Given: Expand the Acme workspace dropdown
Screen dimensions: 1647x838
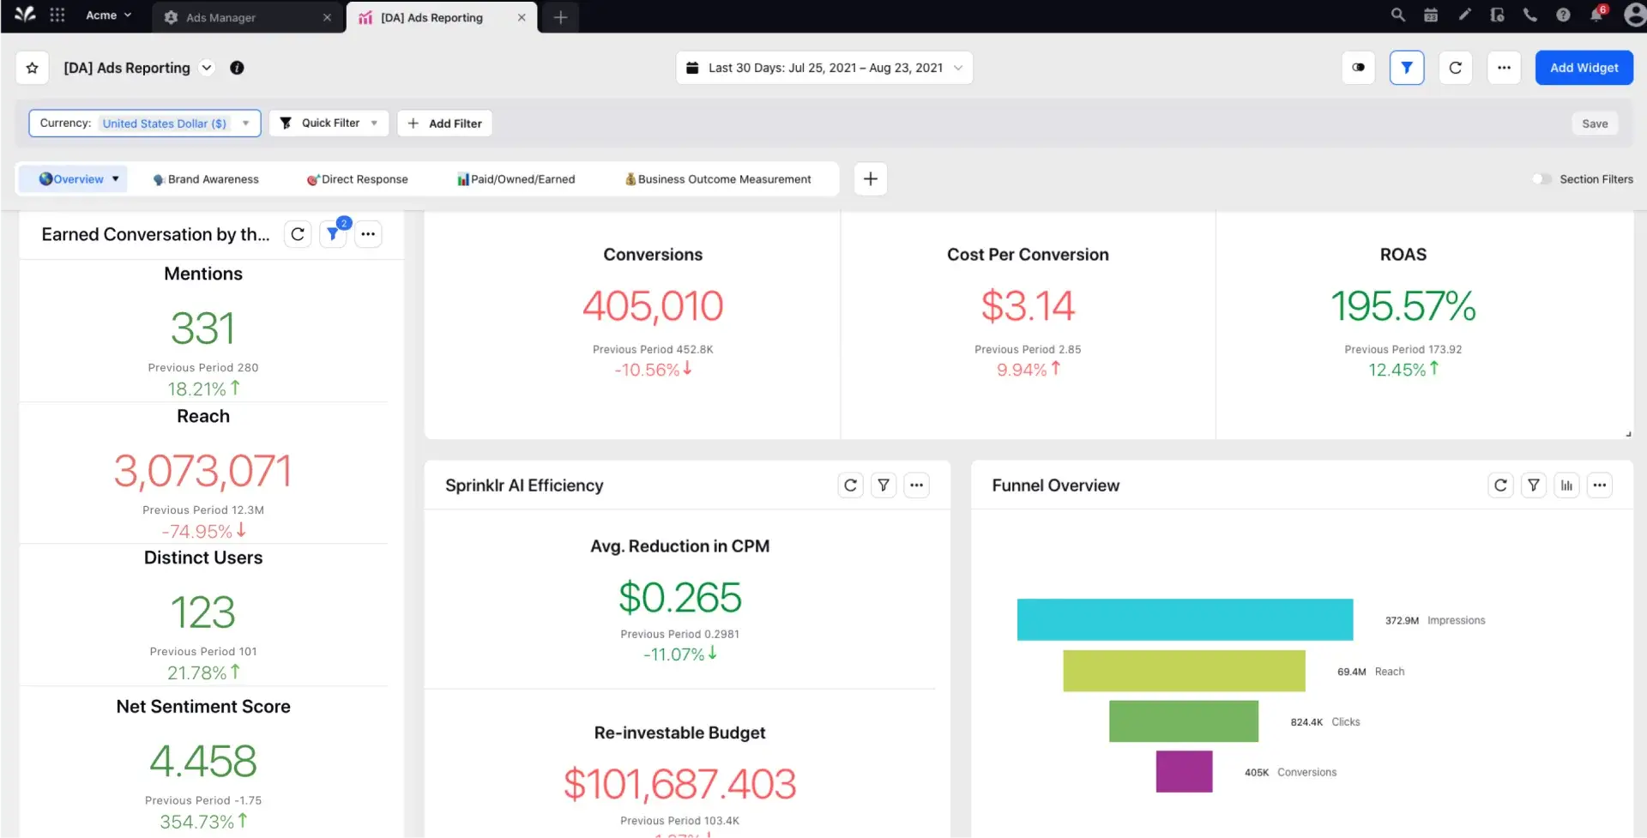Looking at the screenshot, I should pos(109,15).
